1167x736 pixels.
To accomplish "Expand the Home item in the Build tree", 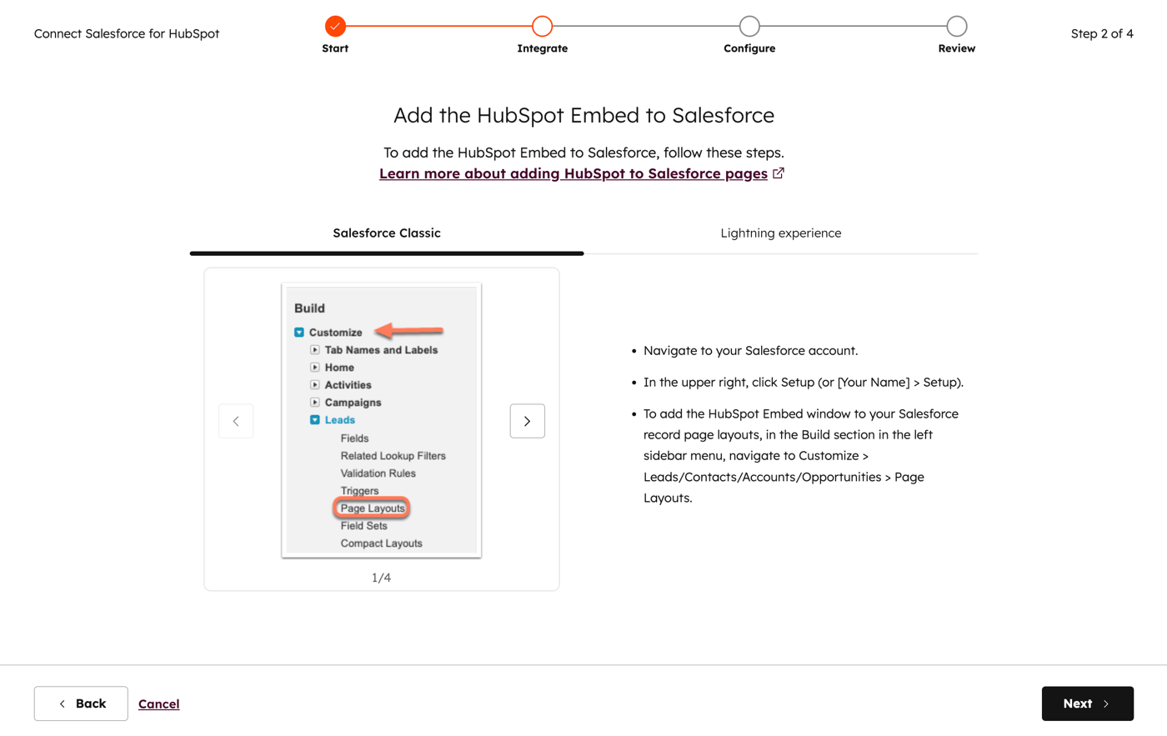I will pyautogui.click(x=315, y=367).
